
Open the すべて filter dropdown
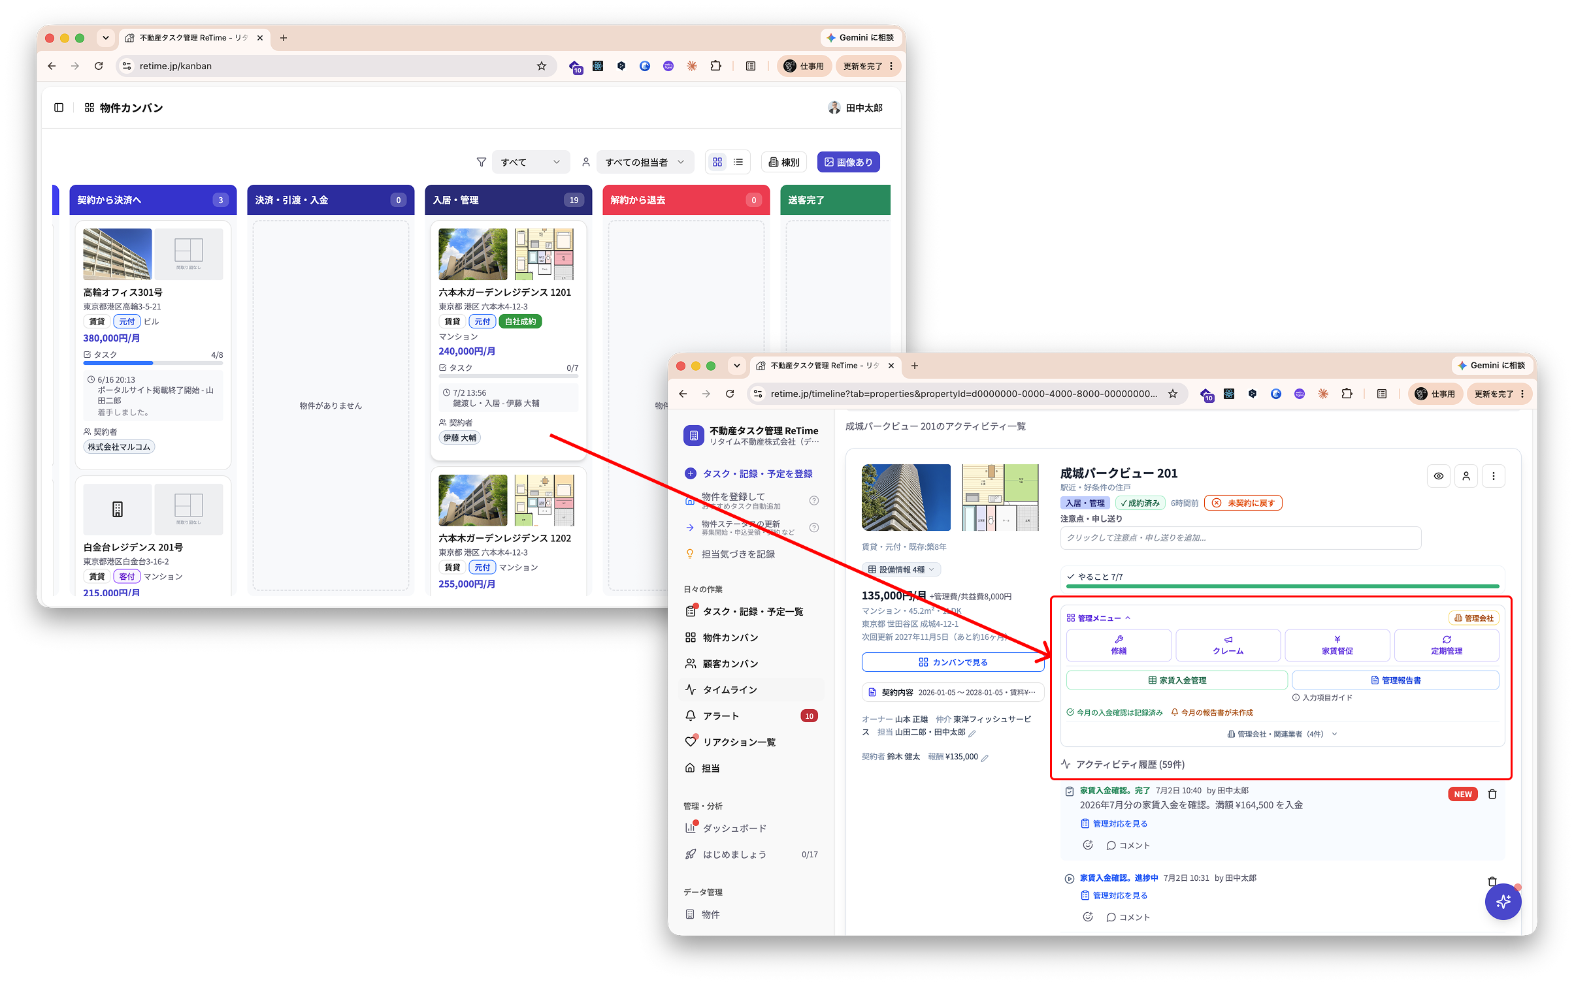tap(530, 163)
